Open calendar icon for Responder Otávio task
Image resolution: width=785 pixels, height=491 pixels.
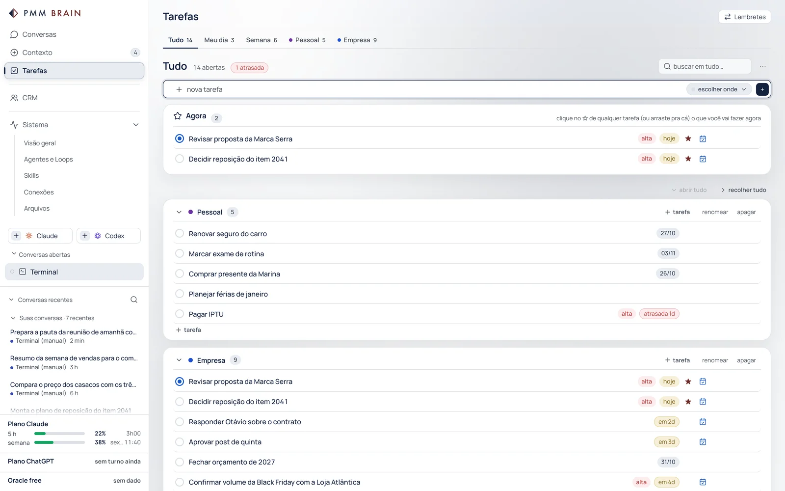pos(703,422)
